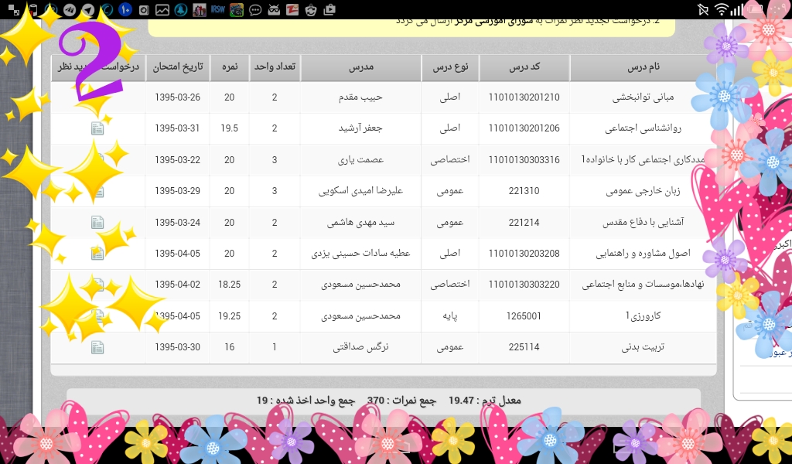Click the grade '19.25'
The image size is (792, 464).
pos(229,316)
